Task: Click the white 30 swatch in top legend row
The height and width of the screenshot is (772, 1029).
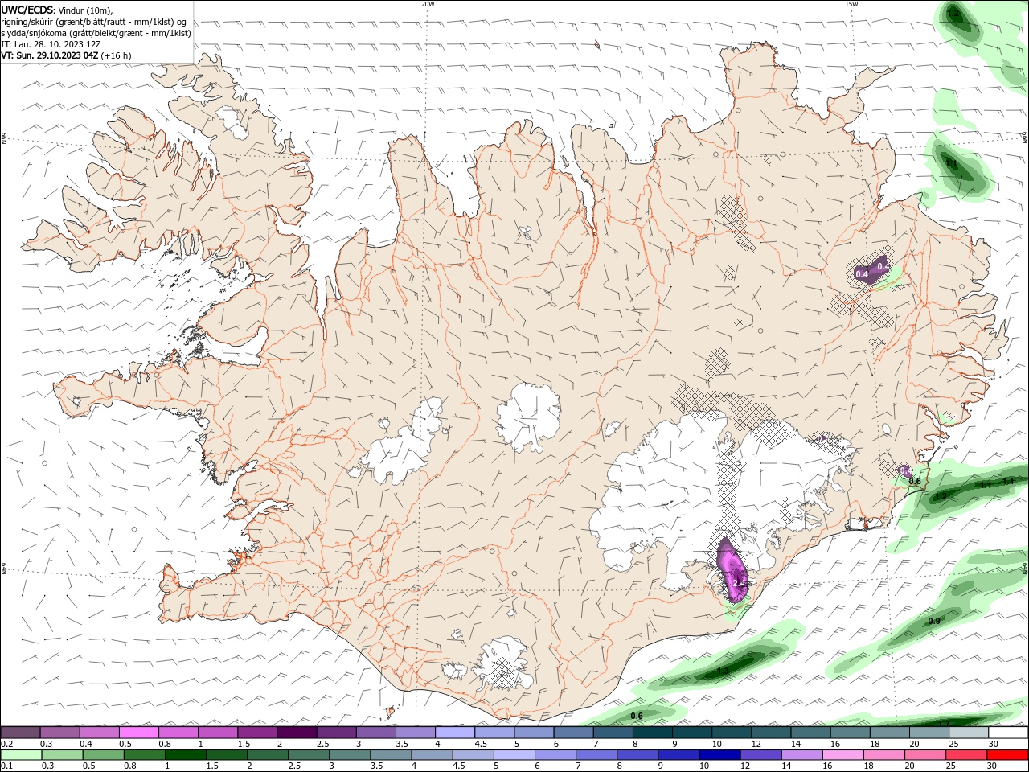Action: coord(1007,733)
